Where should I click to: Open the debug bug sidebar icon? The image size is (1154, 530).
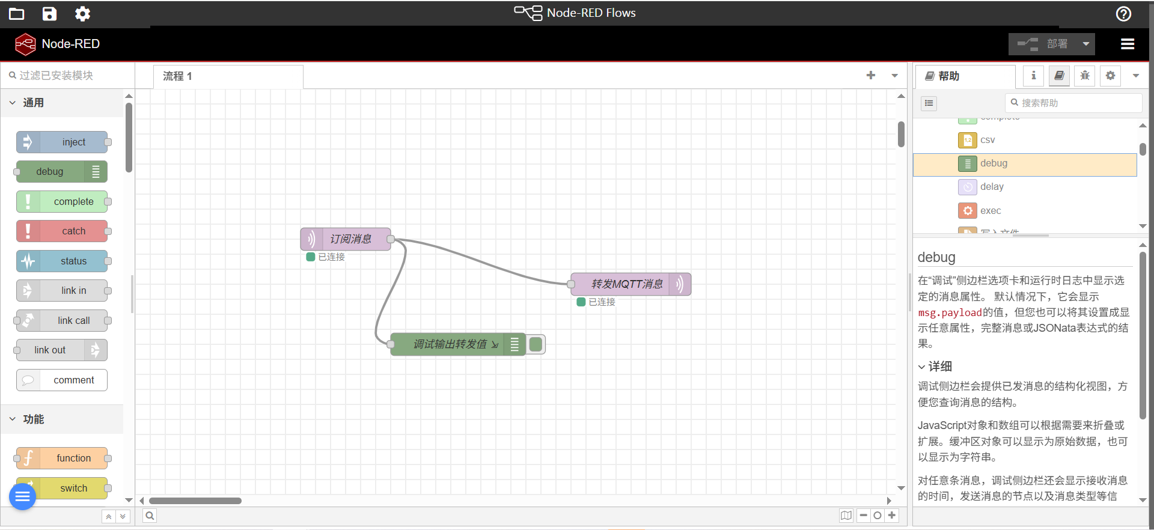pyautogui.click(x=1085, y=76)
